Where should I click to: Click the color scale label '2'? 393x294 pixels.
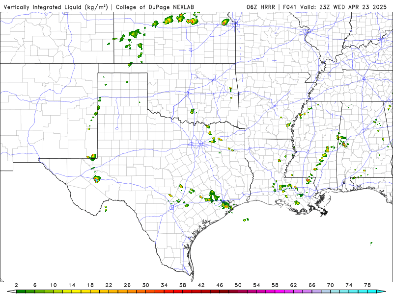tap(16, 285)
